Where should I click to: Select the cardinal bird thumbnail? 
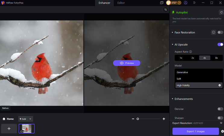[x=27, y=128]
